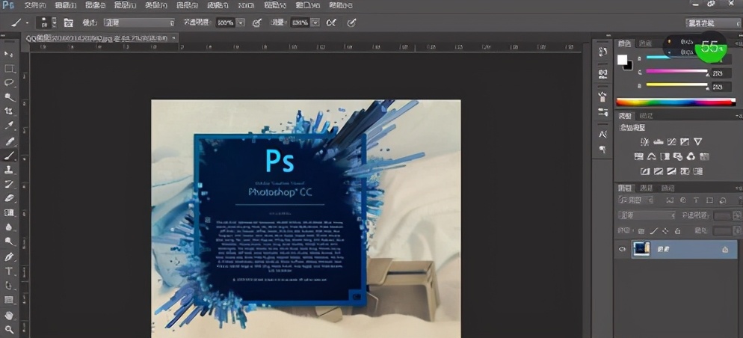The height and width of the screenshot is (338, 743).
Task: Select the Eyedropper tool
Action: pos(9,126)
